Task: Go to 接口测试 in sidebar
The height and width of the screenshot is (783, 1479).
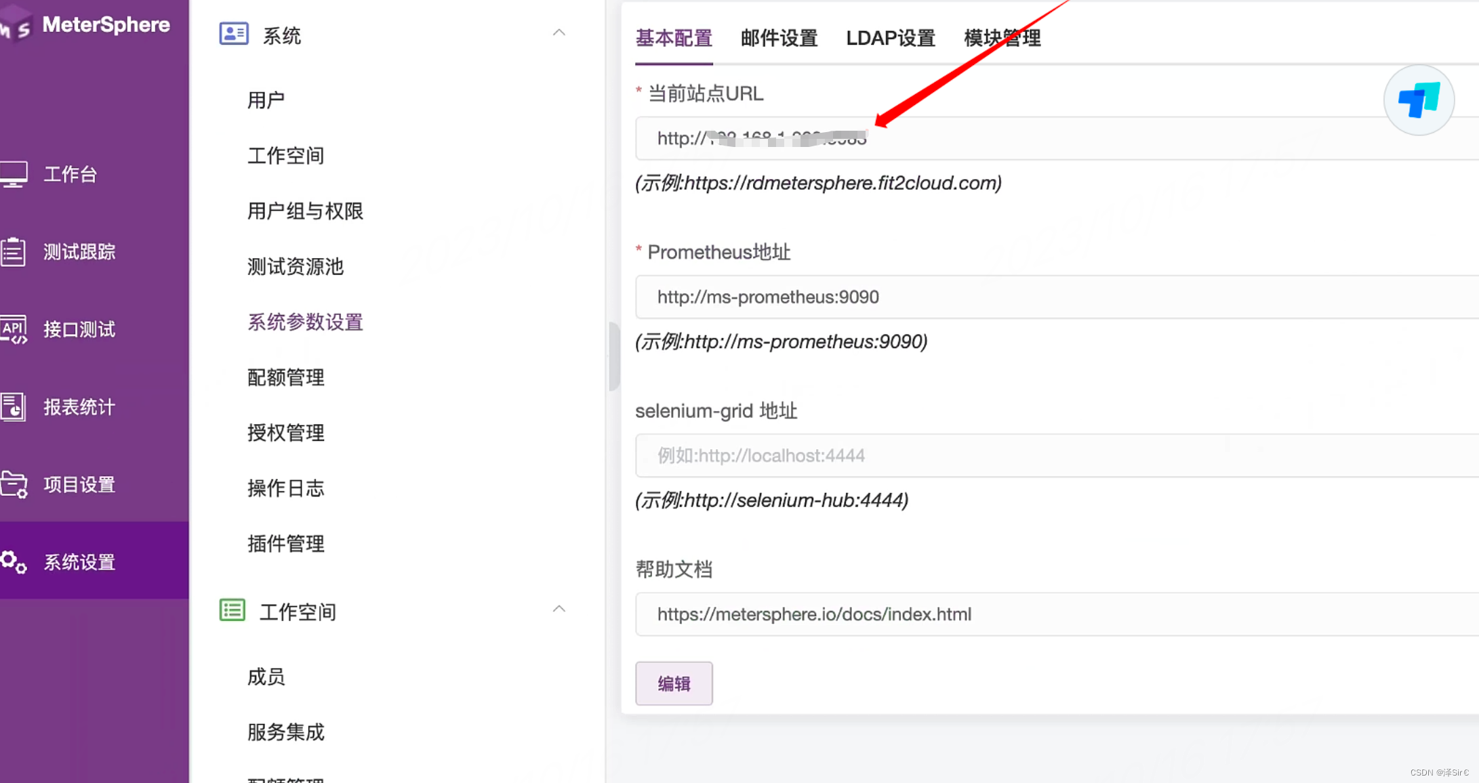Action: point(79,329)
